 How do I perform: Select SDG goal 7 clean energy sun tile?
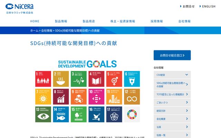(x=43, y=97)
